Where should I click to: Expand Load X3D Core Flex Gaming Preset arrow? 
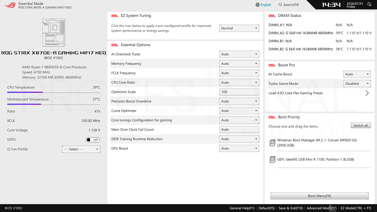[367, 93]
